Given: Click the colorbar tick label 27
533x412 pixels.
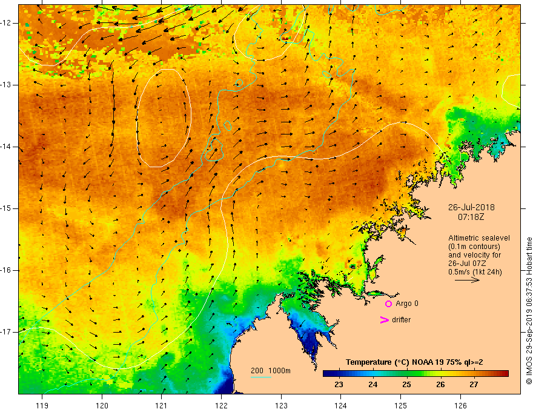Looking at the screenshot, I should point(474,385).
